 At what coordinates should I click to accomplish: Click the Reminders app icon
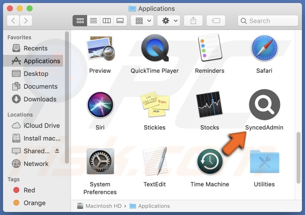pos(210,48)
